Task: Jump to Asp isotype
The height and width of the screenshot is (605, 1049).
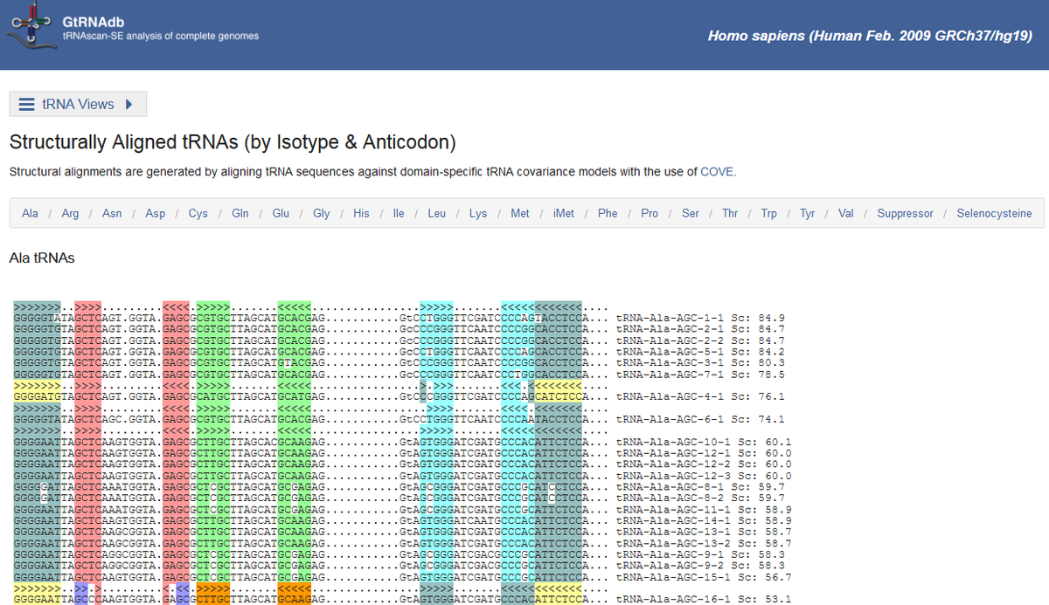Action: click(155, 213)
